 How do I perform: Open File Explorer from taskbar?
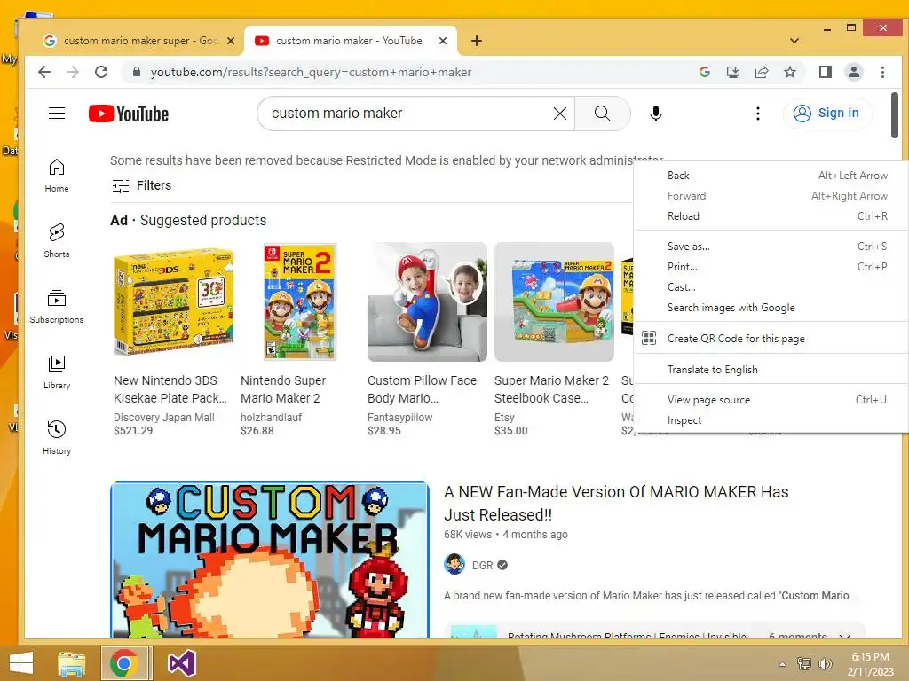(x=71, y=663)
